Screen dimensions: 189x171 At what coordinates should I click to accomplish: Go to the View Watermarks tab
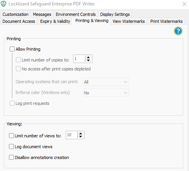coord(129,21)
